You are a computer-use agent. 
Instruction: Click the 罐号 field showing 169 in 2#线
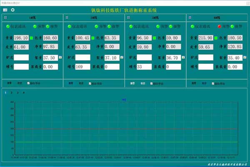coord(82,67)
